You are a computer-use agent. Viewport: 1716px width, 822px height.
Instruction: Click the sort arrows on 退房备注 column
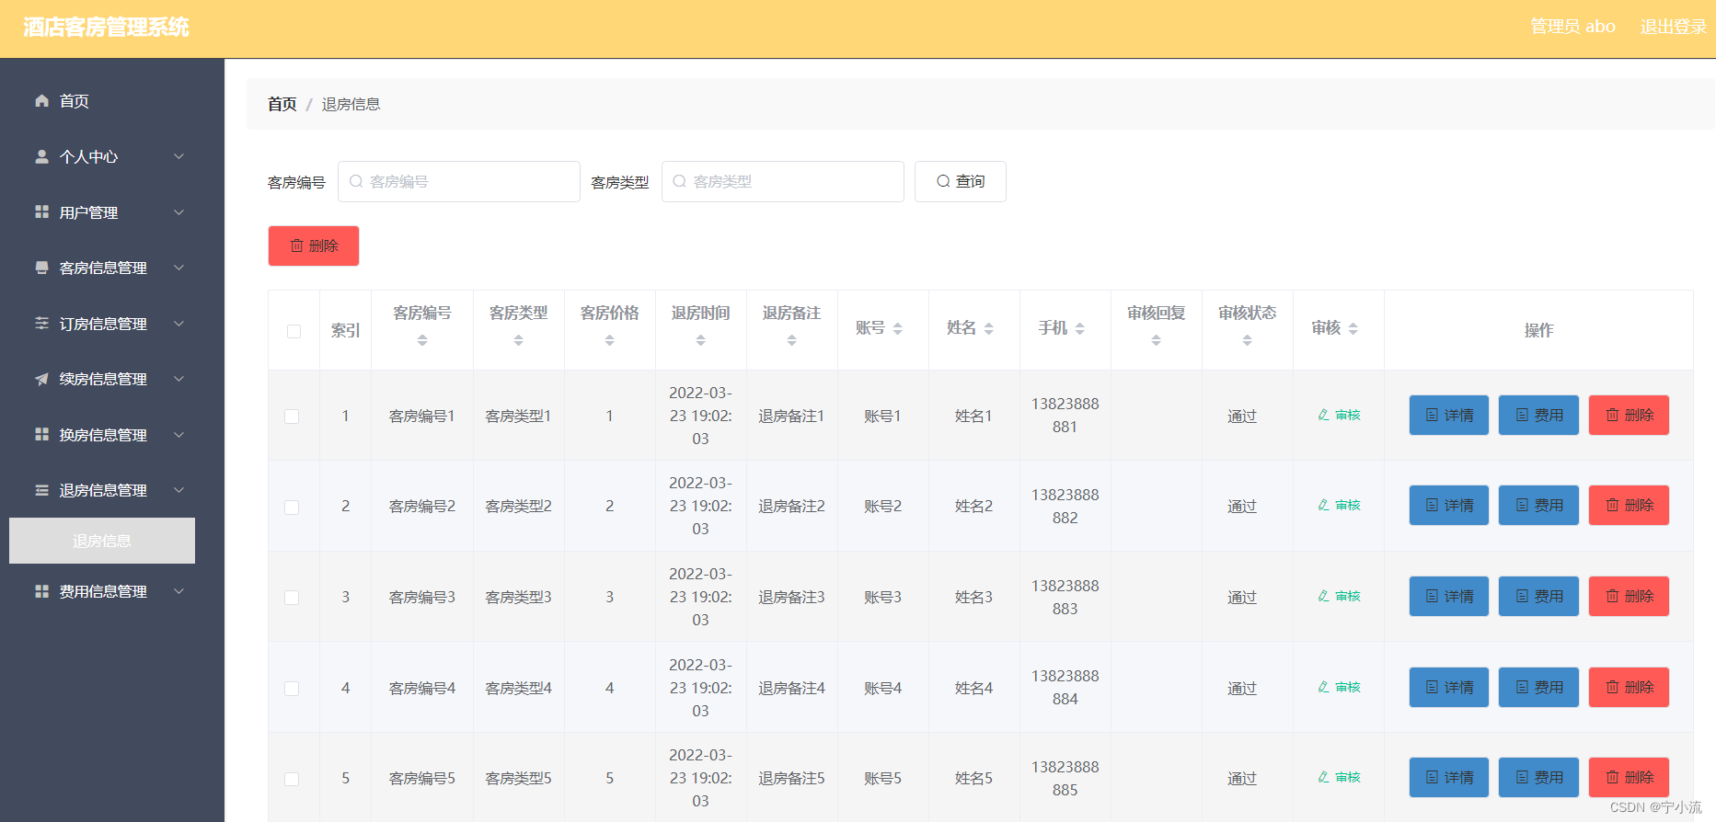click(791, 340)
